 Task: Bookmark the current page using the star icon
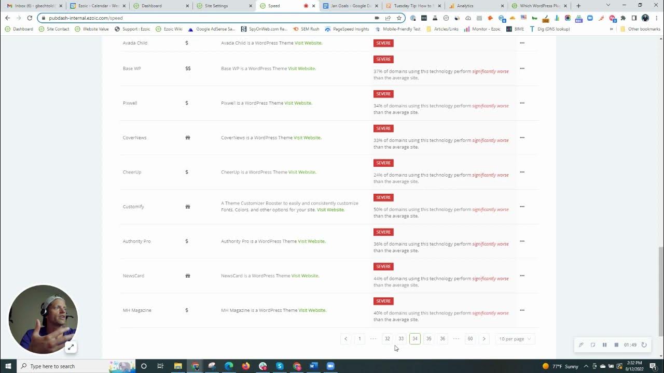399,17
